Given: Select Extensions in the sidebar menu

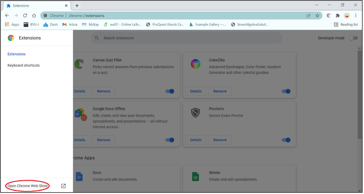Looking at the screenshot, I should tap(16, 54).
